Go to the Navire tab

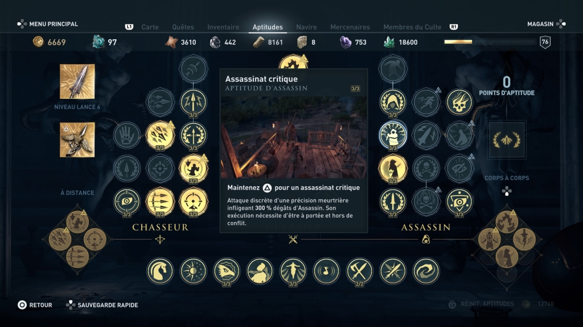(306, 27)
